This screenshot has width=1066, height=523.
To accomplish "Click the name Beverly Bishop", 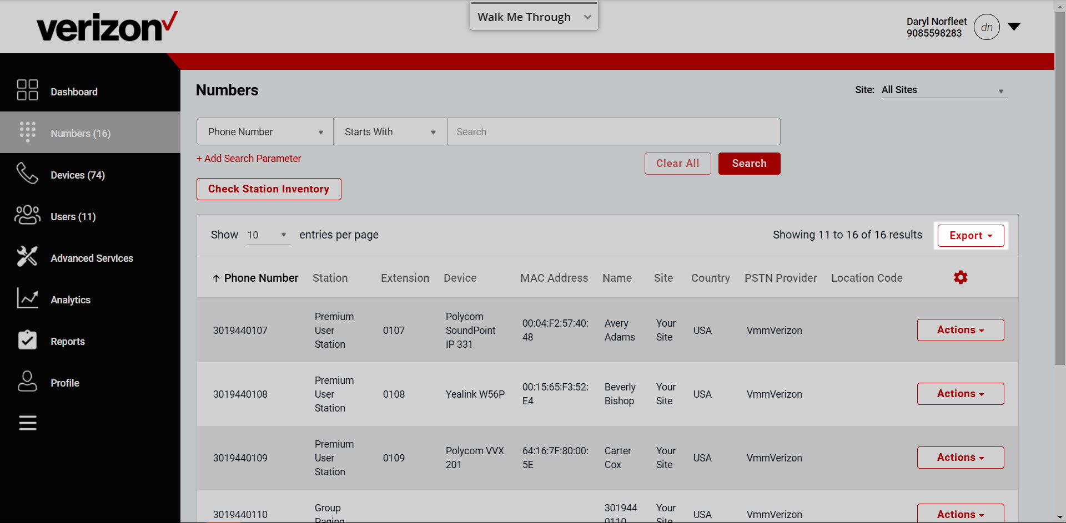I will 620,394.
